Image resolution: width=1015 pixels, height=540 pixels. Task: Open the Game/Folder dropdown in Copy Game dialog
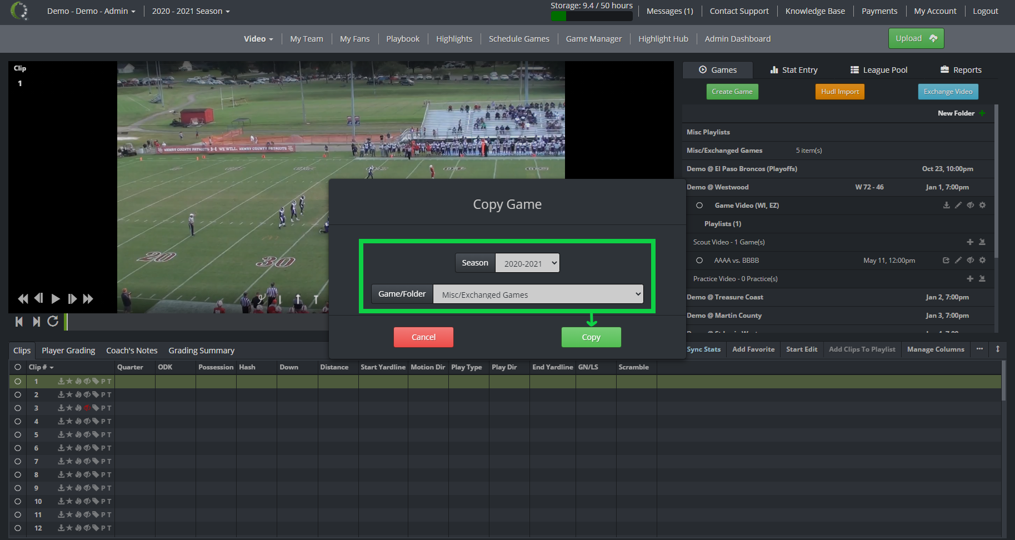point(538,294)
